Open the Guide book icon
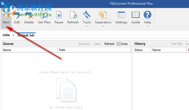The image size is (189, 110). click(x=135, y=15)
